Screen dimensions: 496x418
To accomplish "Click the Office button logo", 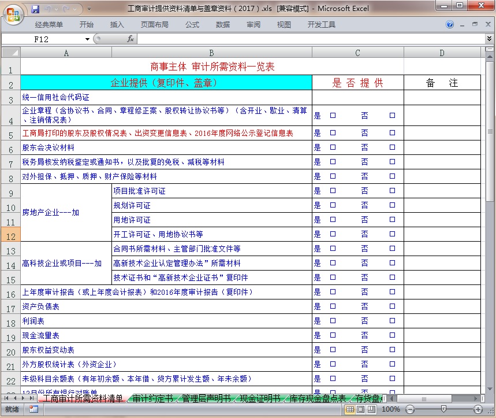I will point(13,14).
